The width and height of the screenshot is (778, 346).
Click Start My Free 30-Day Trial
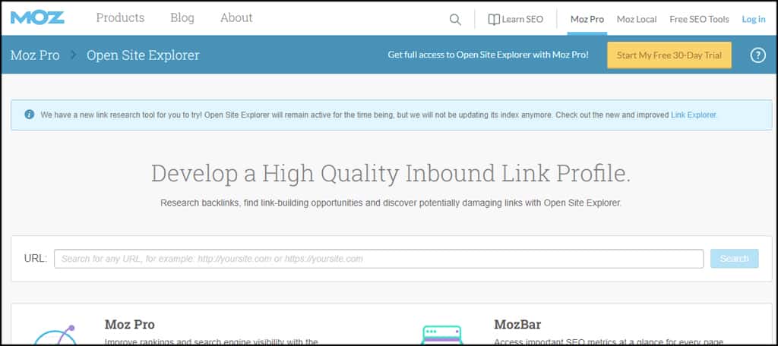click(669, 55)
